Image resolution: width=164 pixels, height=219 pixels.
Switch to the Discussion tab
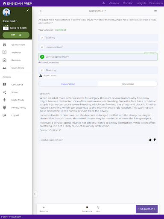(x=128, y=84)
